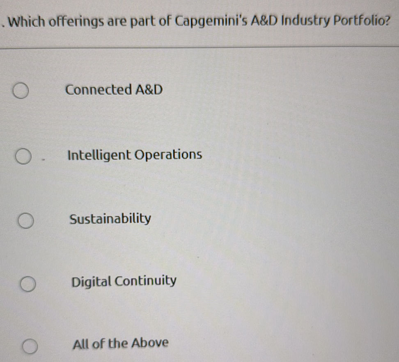Click the question text about A&D Industry Portfolio
399x362 pixels.
(x=197, y=21)
